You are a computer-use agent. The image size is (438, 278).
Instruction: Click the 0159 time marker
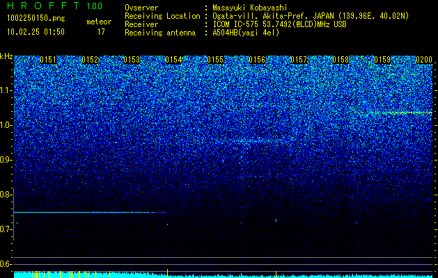(x=382, y=60)
